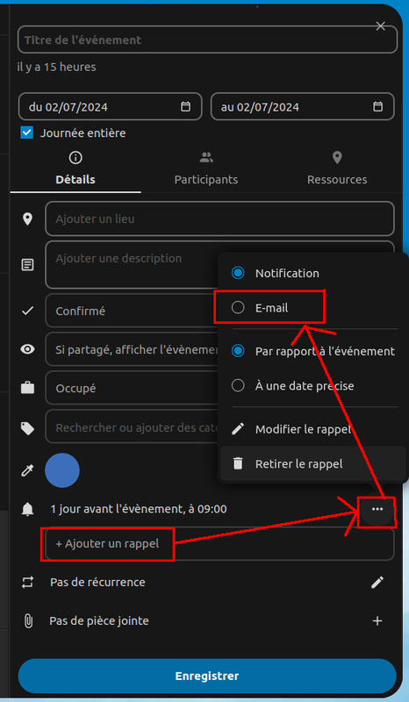Open the blue event color swatch
The height and width of the screenshot is (702, 409).
[x=62, y=470]
